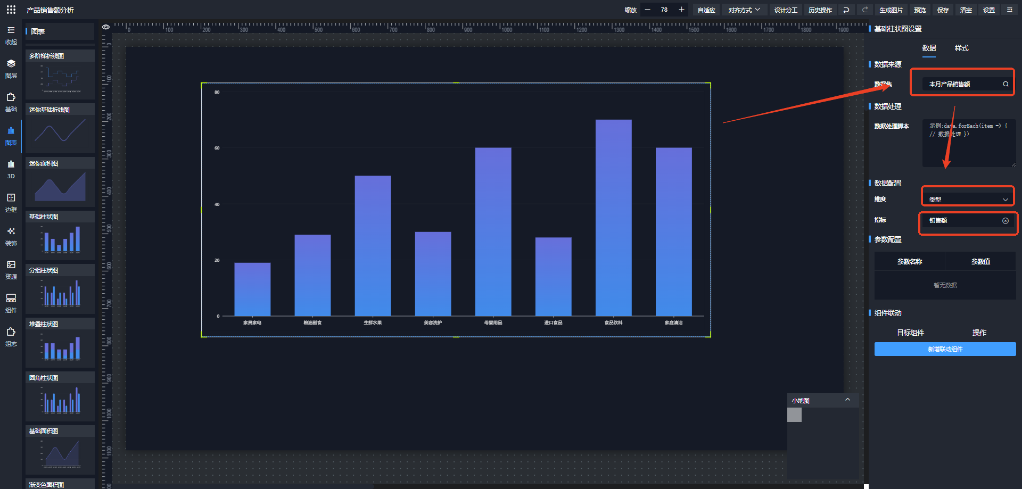Screen dimensions: 1022x489
Task: Collapse the sidebar with 收起 icon
Action: [11, 35]
